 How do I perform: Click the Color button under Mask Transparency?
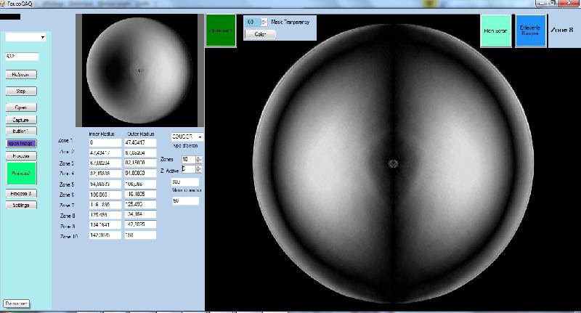coord(261,34)
